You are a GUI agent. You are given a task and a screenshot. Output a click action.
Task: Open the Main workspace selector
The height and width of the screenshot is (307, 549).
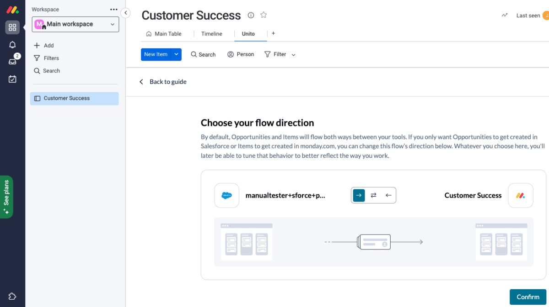tap(75, 24)
